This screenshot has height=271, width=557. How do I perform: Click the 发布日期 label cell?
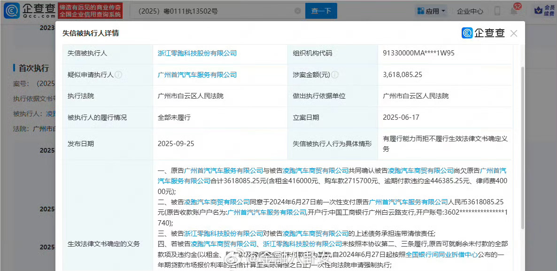pos(81,144)
